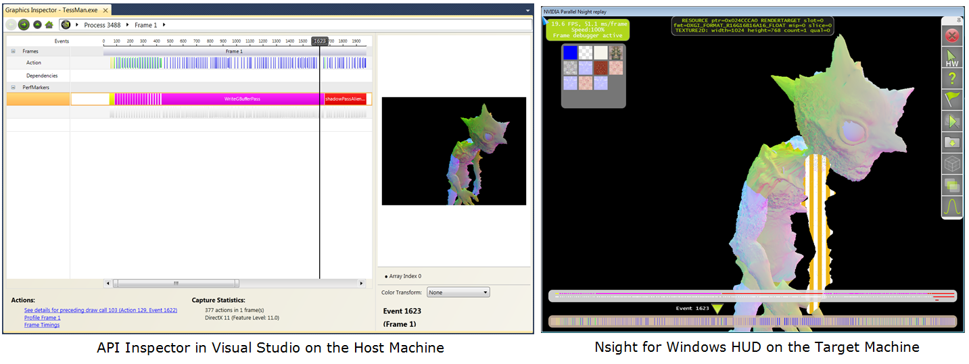Go to the Home page icon
Screen dimensions: 969x364
click(49, 25)
